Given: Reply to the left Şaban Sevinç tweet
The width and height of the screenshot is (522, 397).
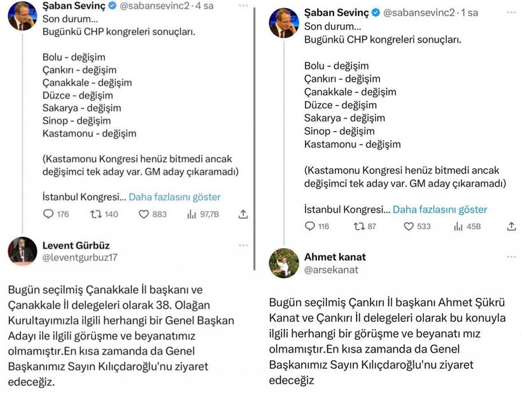Looking at the screenshot, I should [x=48, y=214].
